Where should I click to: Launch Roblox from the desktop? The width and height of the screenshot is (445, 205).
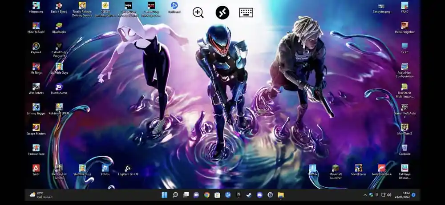pyautogui.click(x=105, y=170)
